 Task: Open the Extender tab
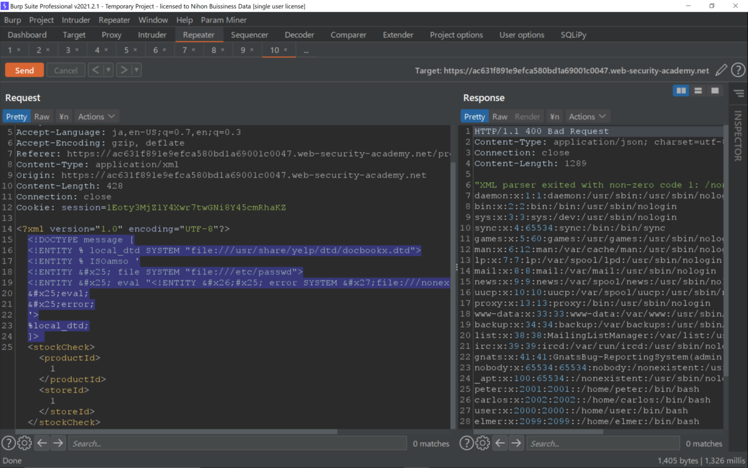pos(398,35)
